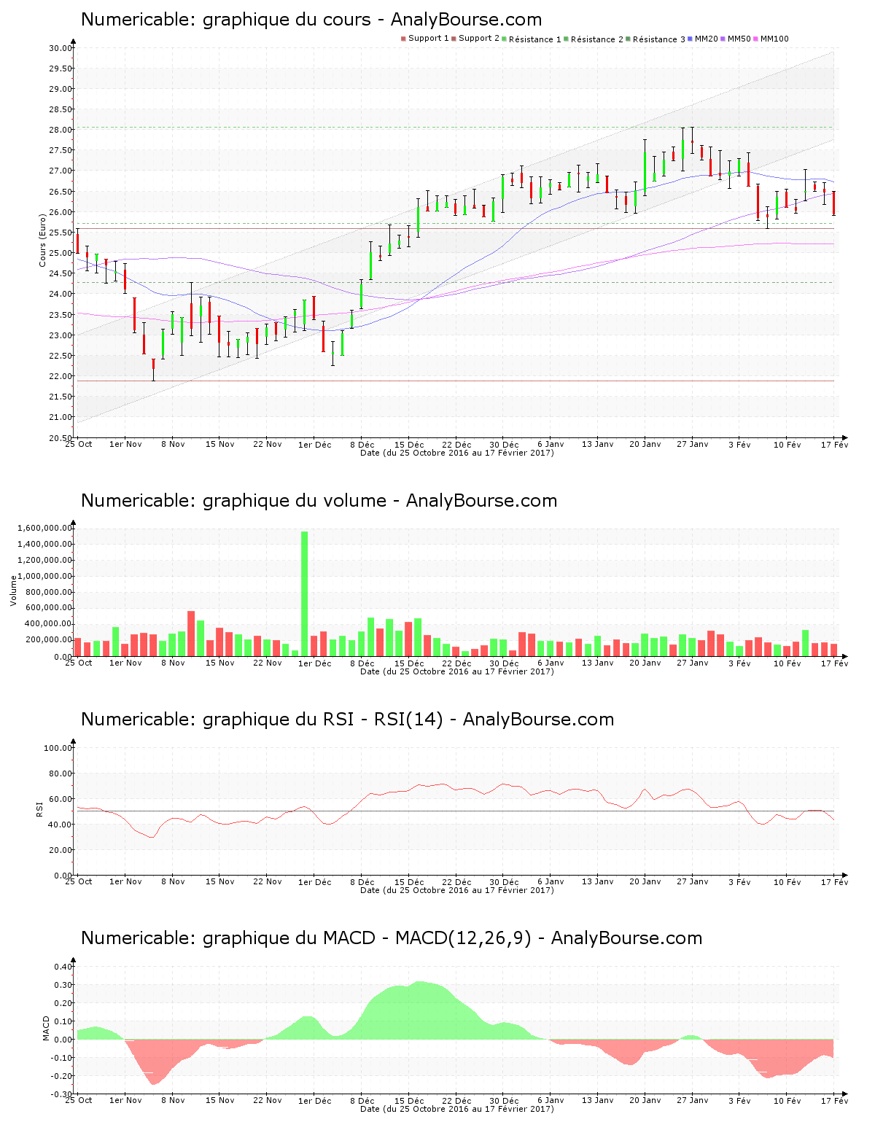Select the 'Résistance 2' legend label

597,39
